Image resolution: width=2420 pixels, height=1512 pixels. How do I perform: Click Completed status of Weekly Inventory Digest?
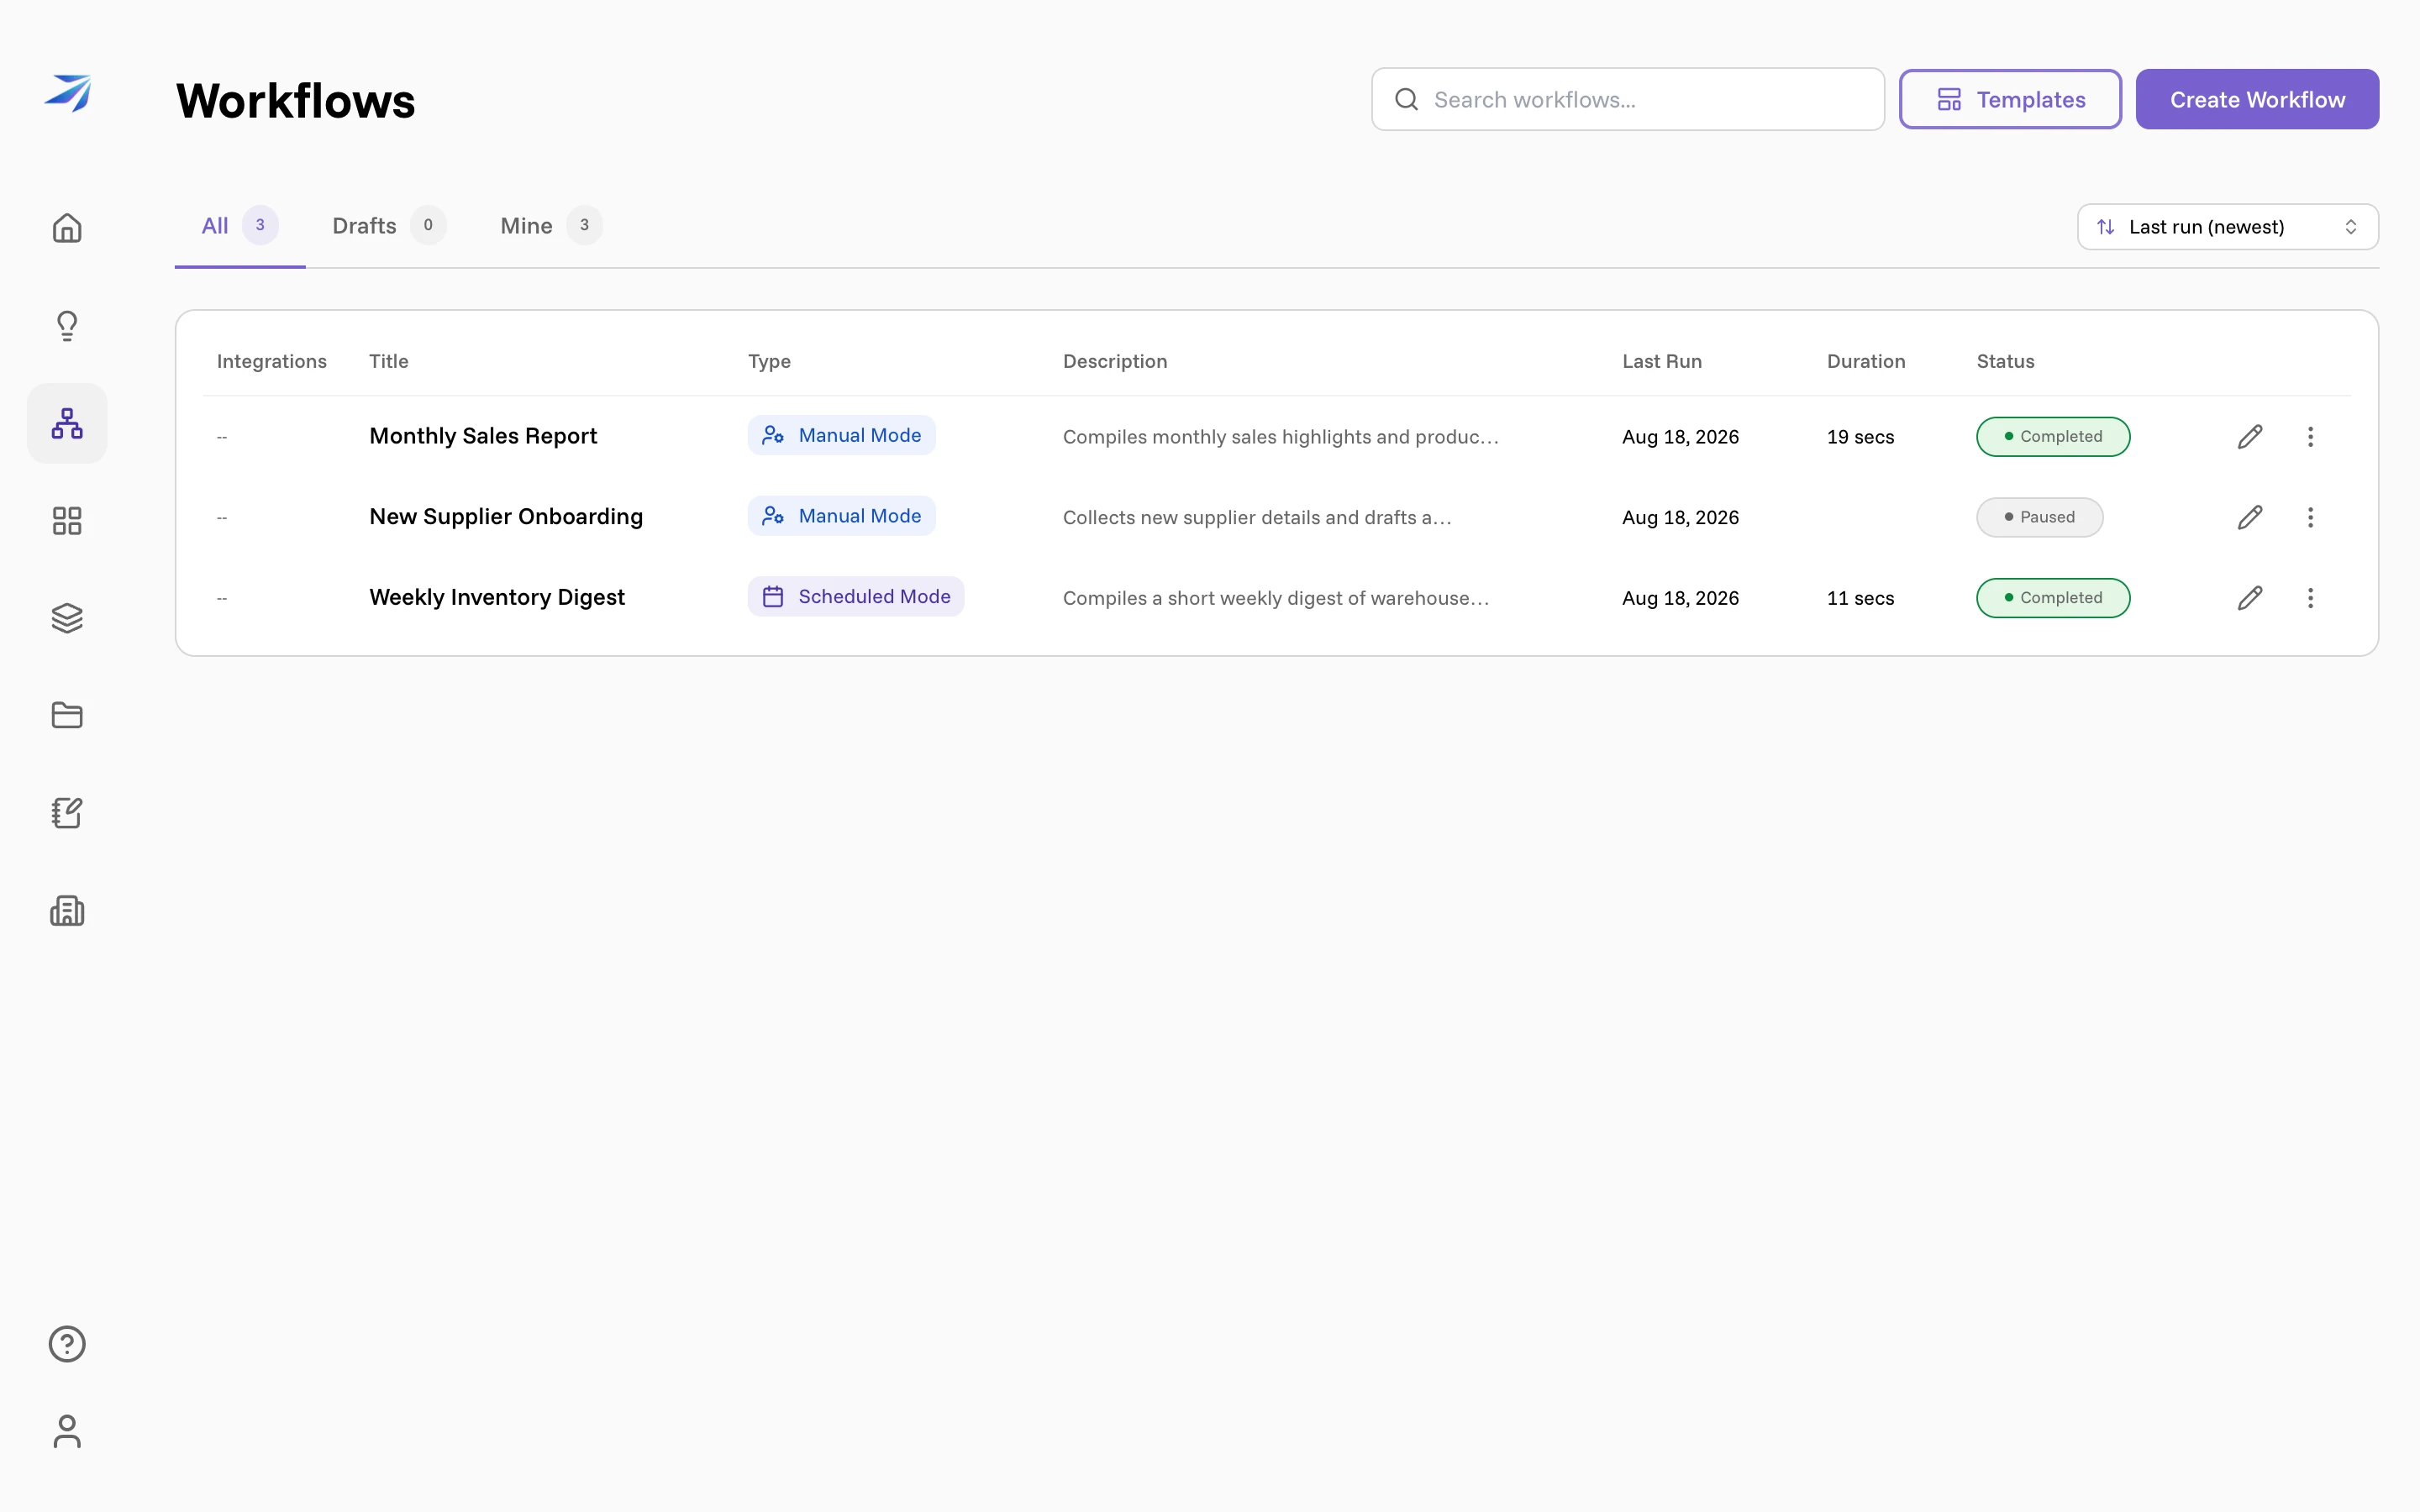point(2053,598)
